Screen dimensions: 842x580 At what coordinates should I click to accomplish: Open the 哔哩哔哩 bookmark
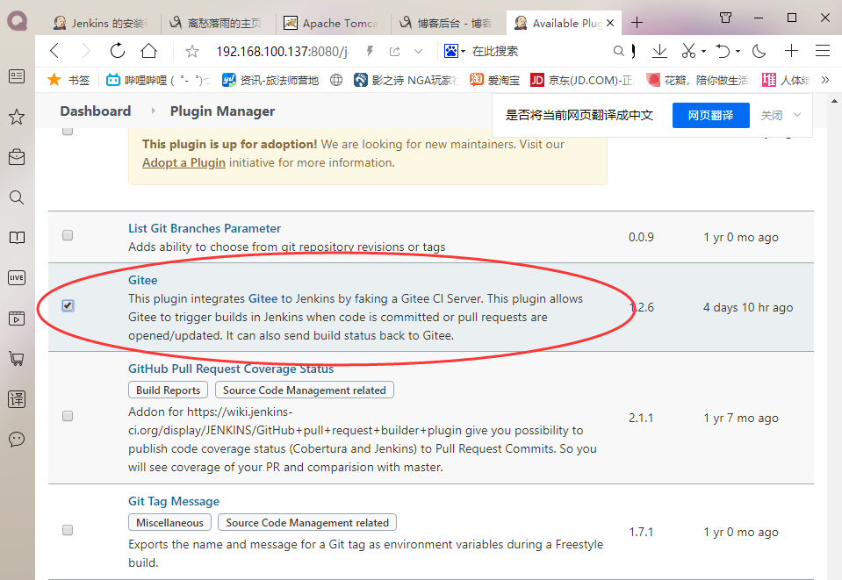click(157, 81)
